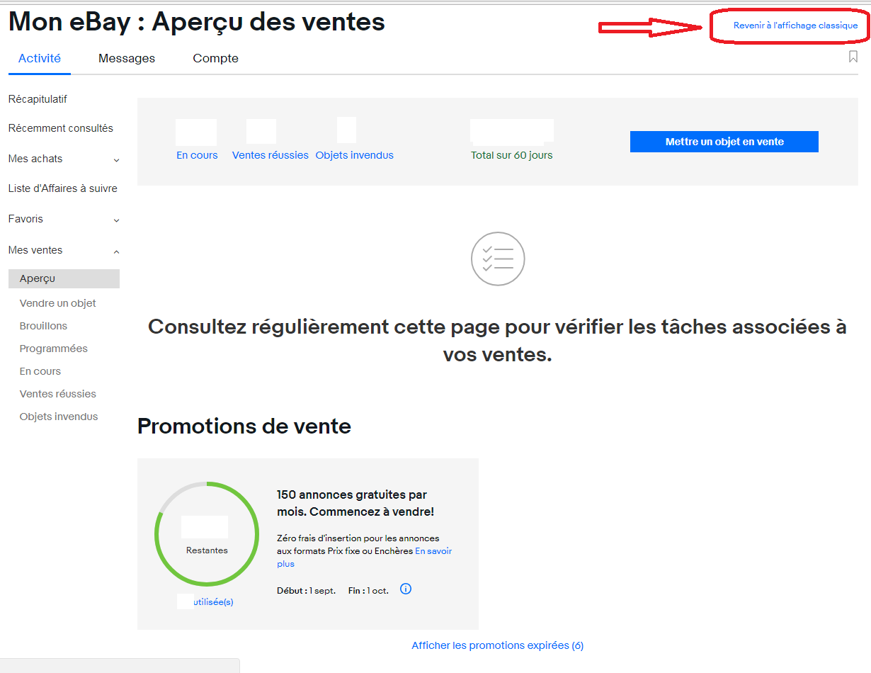Open the Compte tab

[x=215, y=59]
